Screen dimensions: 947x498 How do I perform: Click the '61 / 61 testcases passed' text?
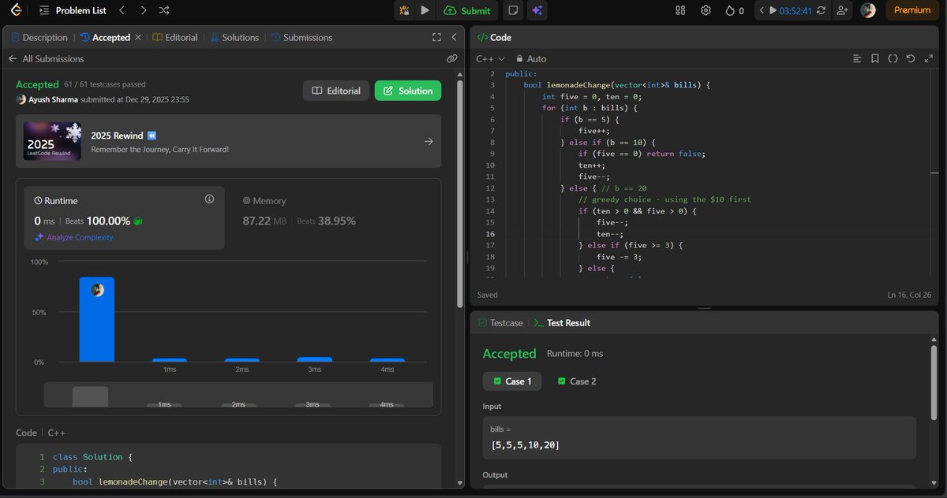coord(104,84)
